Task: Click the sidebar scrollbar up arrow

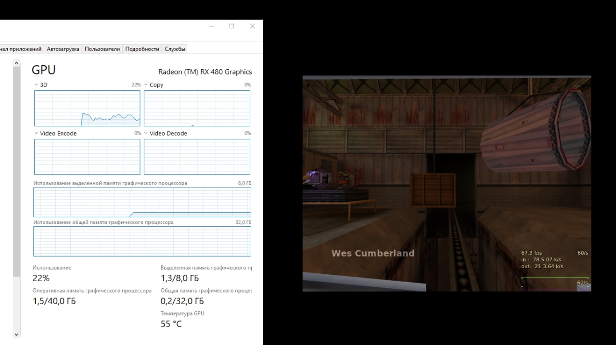Action: [x=16, y=63]
